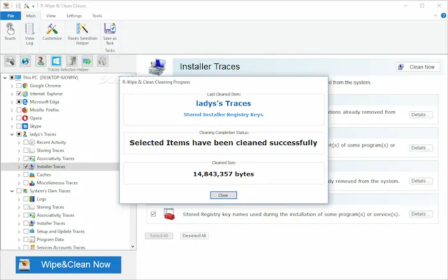The image size is (448, 280).
Task: Open the Settings ribbon tab
Action: tap(74, 16)
